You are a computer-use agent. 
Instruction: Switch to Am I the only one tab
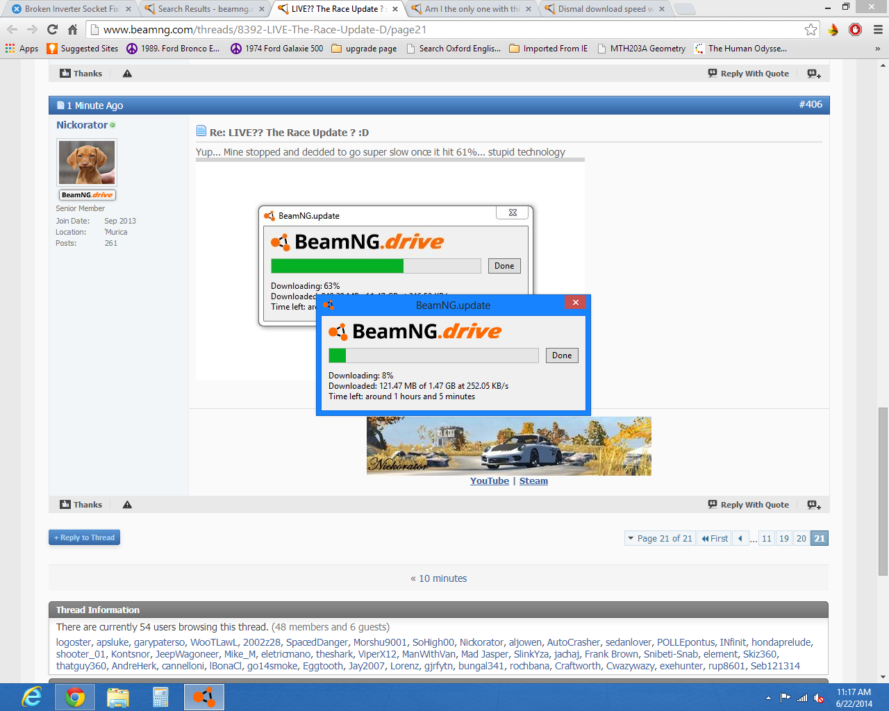(x=472, y=9)
